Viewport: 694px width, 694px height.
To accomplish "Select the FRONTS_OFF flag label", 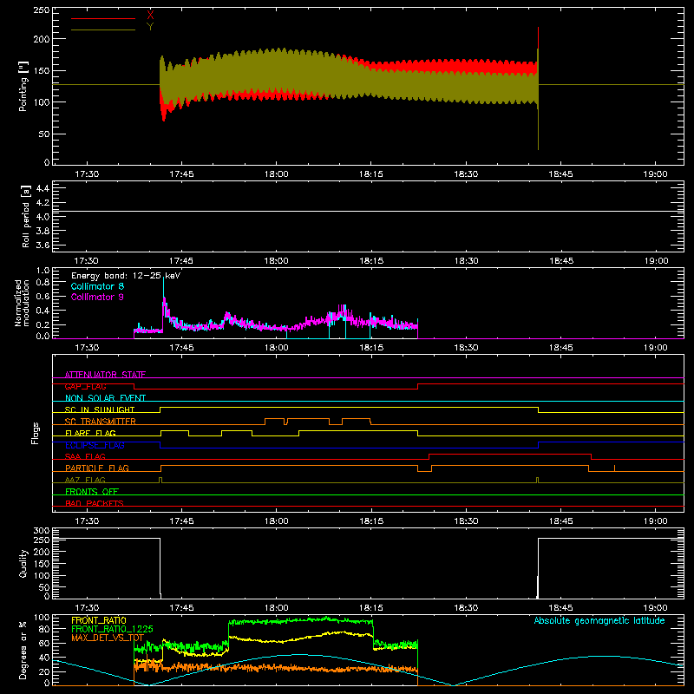I will pos(92,491).
